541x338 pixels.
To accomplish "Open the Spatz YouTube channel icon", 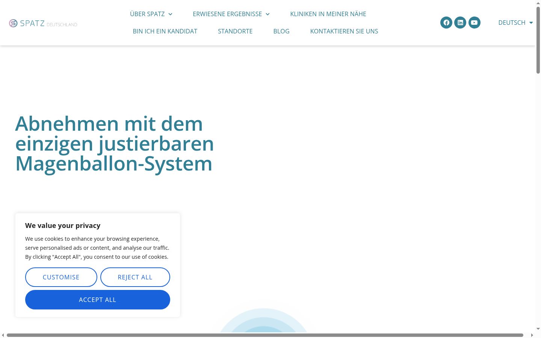I will (x=475, y=23).
